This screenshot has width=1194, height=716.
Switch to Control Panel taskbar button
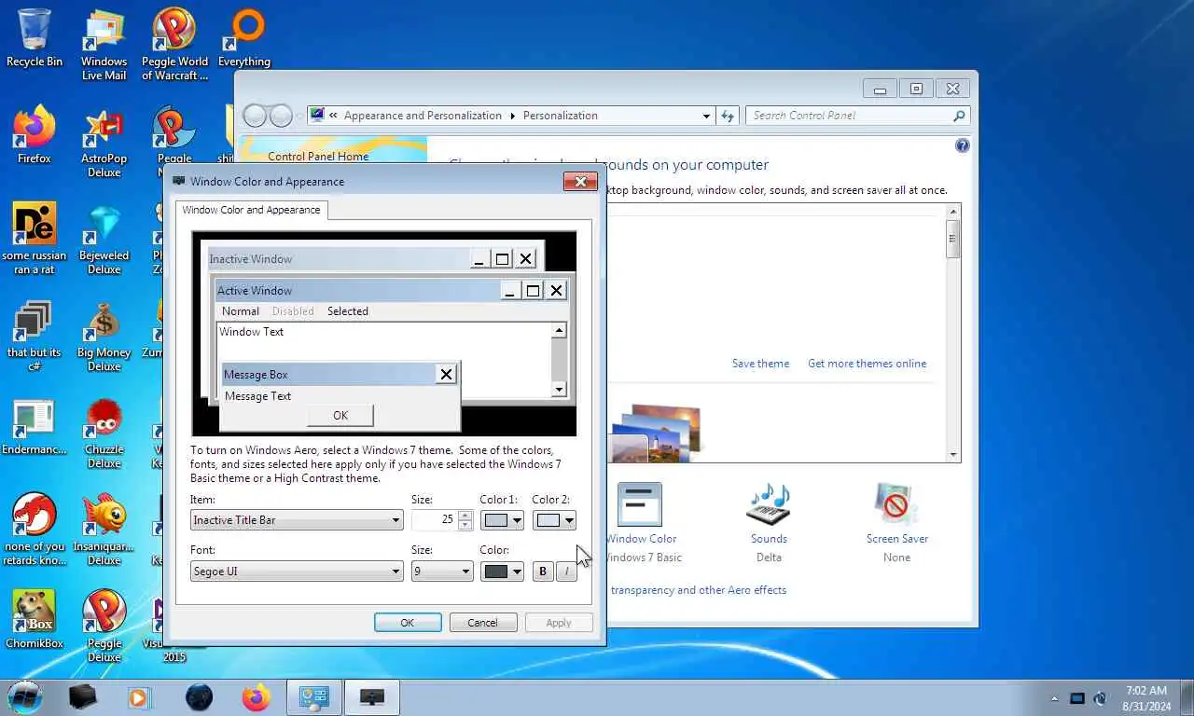(x=313, y=696)
